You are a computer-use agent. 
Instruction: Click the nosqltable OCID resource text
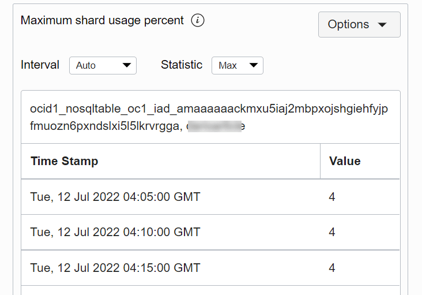click(209, 110)
